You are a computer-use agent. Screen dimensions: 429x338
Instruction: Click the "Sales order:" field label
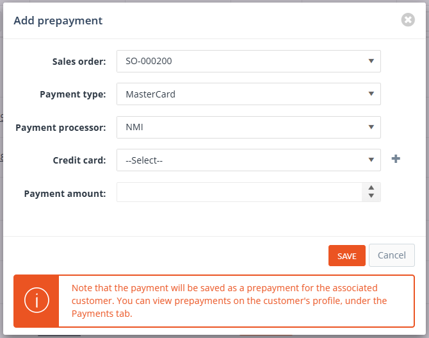click(x=79, y=62)
